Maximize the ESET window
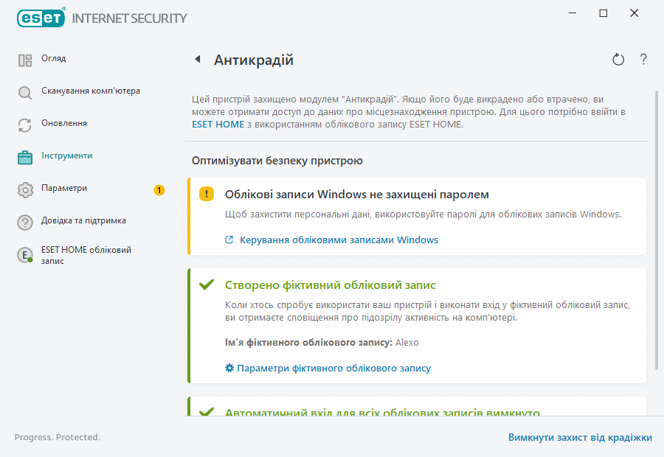 tap(604, 13)
